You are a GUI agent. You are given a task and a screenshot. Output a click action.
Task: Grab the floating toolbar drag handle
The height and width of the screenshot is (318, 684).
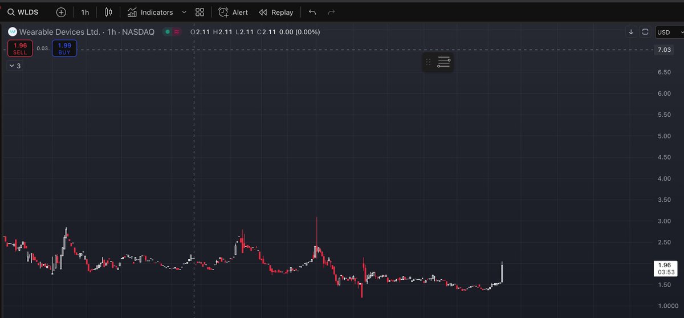(x=429, y=62)
